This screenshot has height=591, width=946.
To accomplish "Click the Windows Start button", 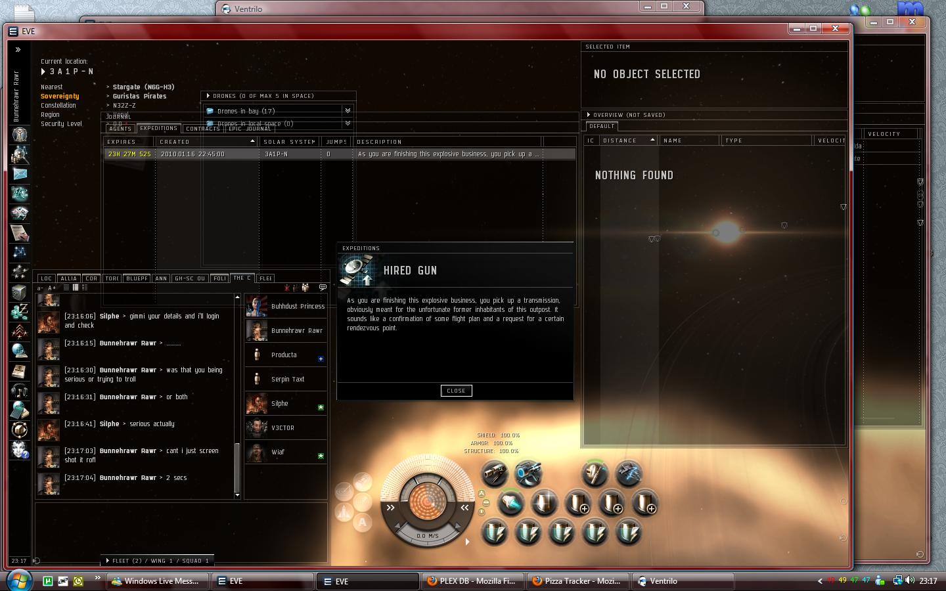I will [x=18, y=580].
